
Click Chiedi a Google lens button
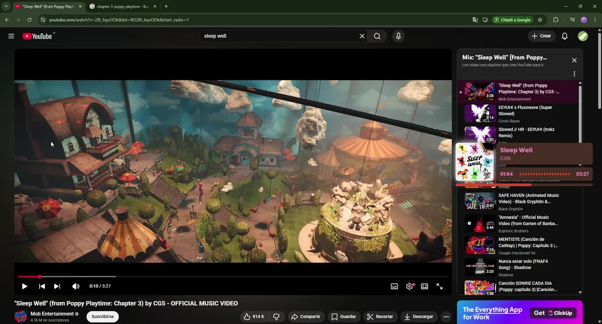512,20
